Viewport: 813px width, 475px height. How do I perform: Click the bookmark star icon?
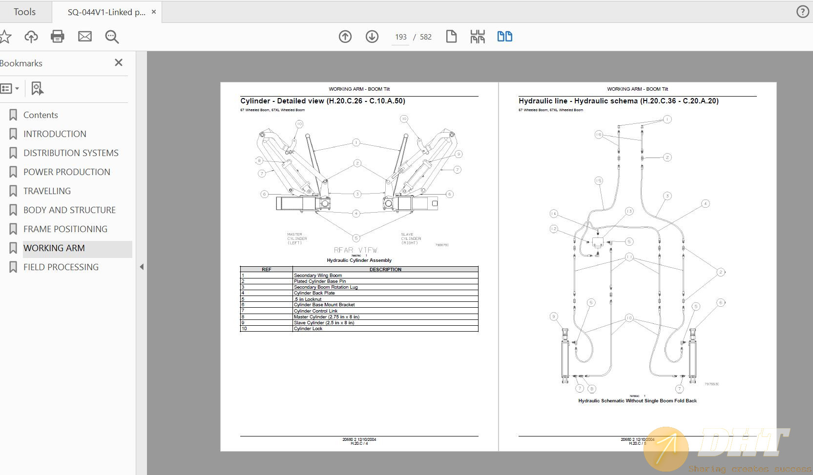[5, 37]
